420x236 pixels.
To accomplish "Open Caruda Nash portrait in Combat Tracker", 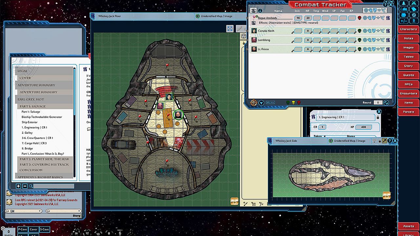I will pyautogui.click(x=254, y=31).
